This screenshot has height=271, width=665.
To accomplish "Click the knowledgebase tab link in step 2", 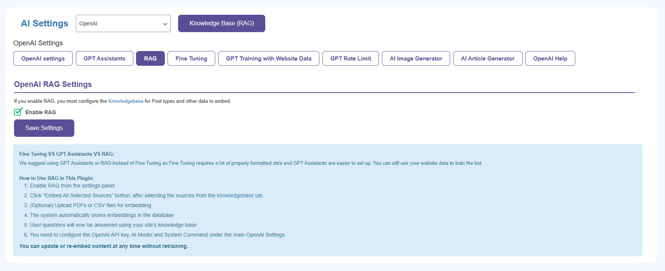I will pos(239,195).
